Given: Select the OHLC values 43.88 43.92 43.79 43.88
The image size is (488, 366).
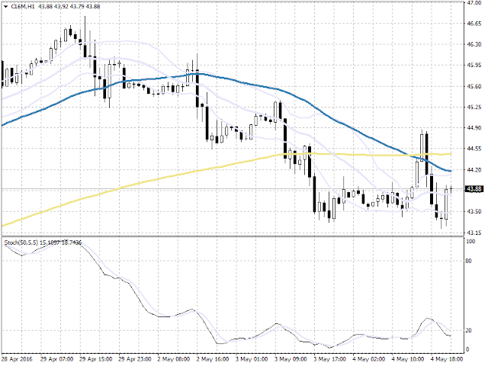Looking at the screenshot, I should click(69, 6).
